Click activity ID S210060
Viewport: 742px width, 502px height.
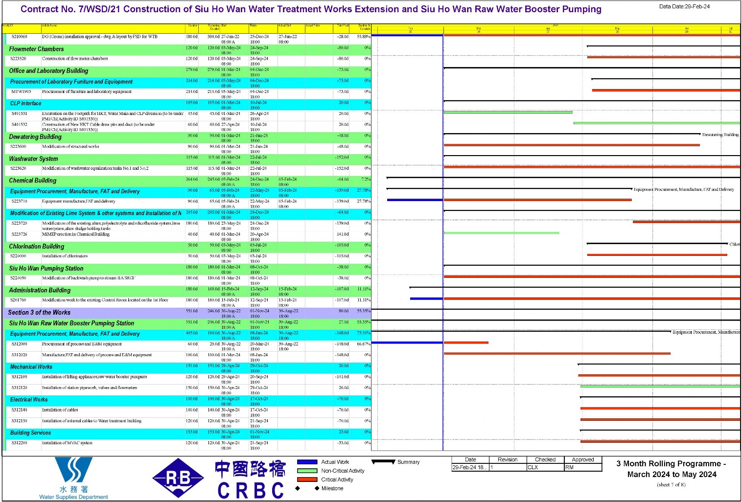tap(20, 37)
